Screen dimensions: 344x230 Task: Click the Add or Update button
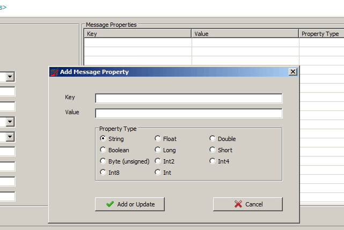click(x=129, y=204)
